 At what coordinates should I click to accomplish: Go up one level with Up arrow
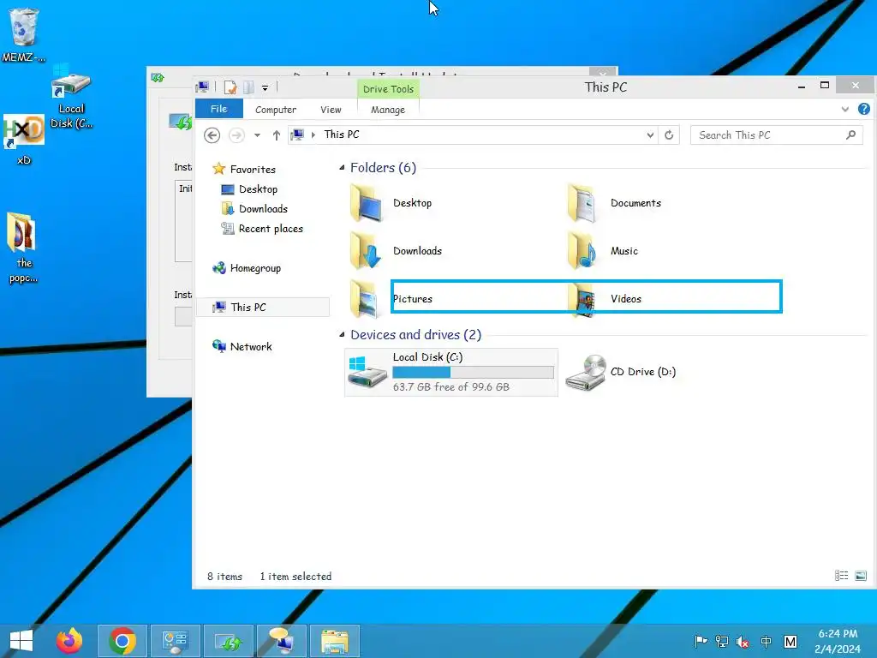[x=277, y=135]
